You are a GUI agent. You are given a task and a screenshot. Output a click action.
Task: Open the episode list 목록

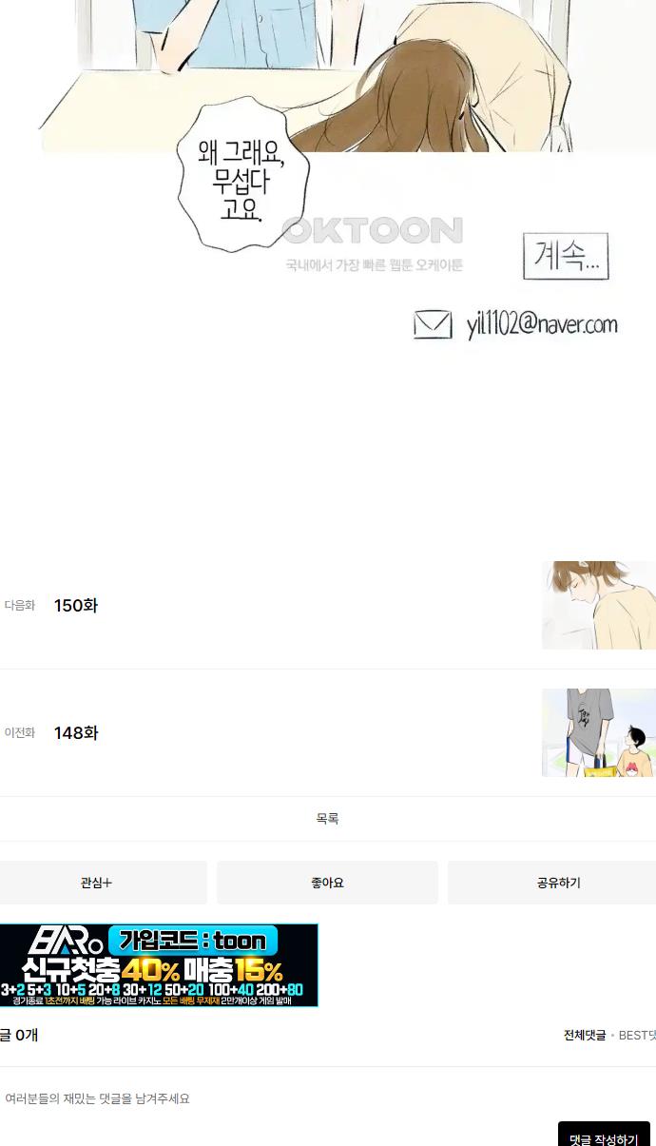pos(327,819)
